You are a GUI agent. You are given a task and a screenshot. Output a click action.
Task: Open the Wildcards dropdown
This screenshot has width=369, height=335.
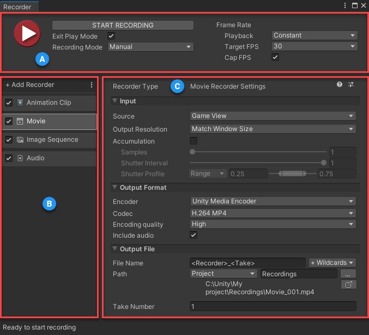332,263
